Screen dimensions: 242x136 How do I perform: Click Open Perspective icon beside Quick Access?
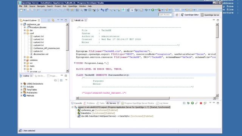click(177, 15)
